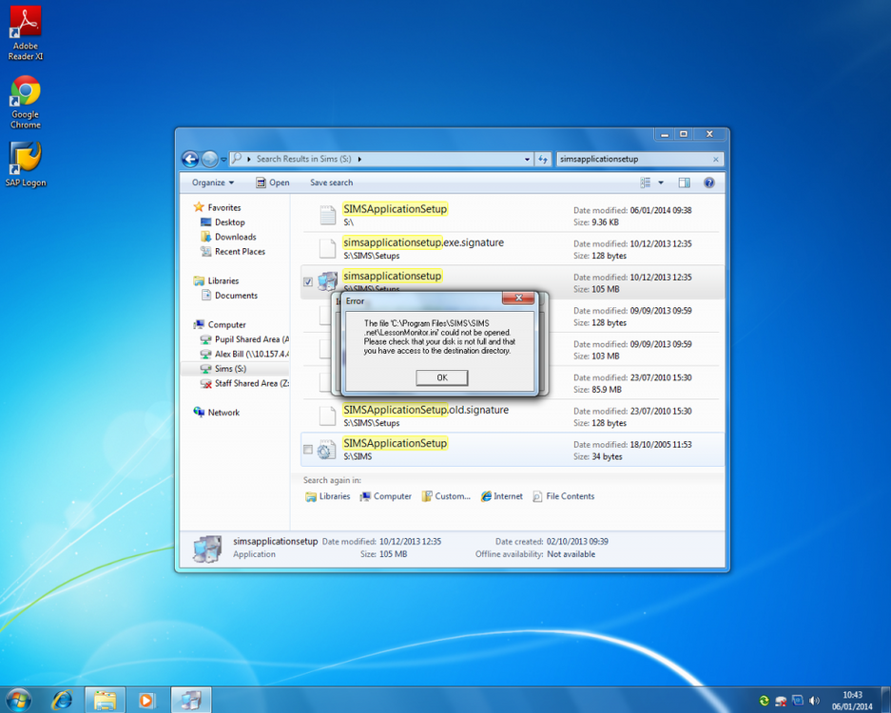Viewport: 891px width, 713px height.
Task: Open the Alex Bill network drive
Action: 244,354
